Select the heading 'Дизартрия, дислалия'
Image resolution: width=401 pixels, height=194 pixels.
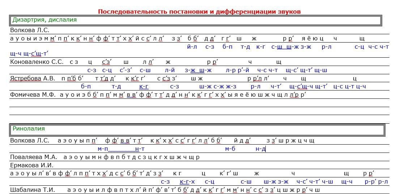[45, 20]
